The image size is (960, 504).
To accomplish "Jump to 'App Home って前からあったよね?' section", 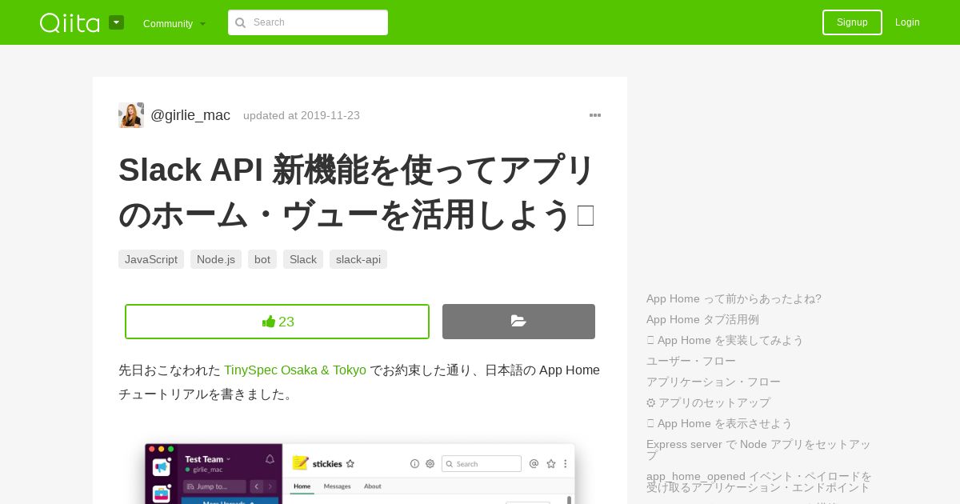I will (734, 298).
